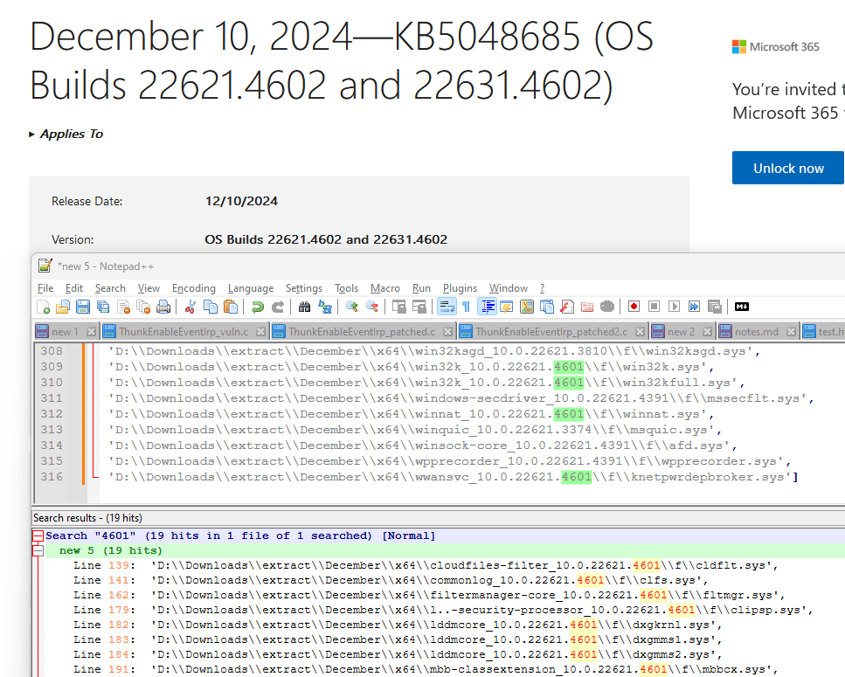The width and height of the screenshot is (845, 677).
Task: Click the green Undo arrow
Action: (257, 307)
